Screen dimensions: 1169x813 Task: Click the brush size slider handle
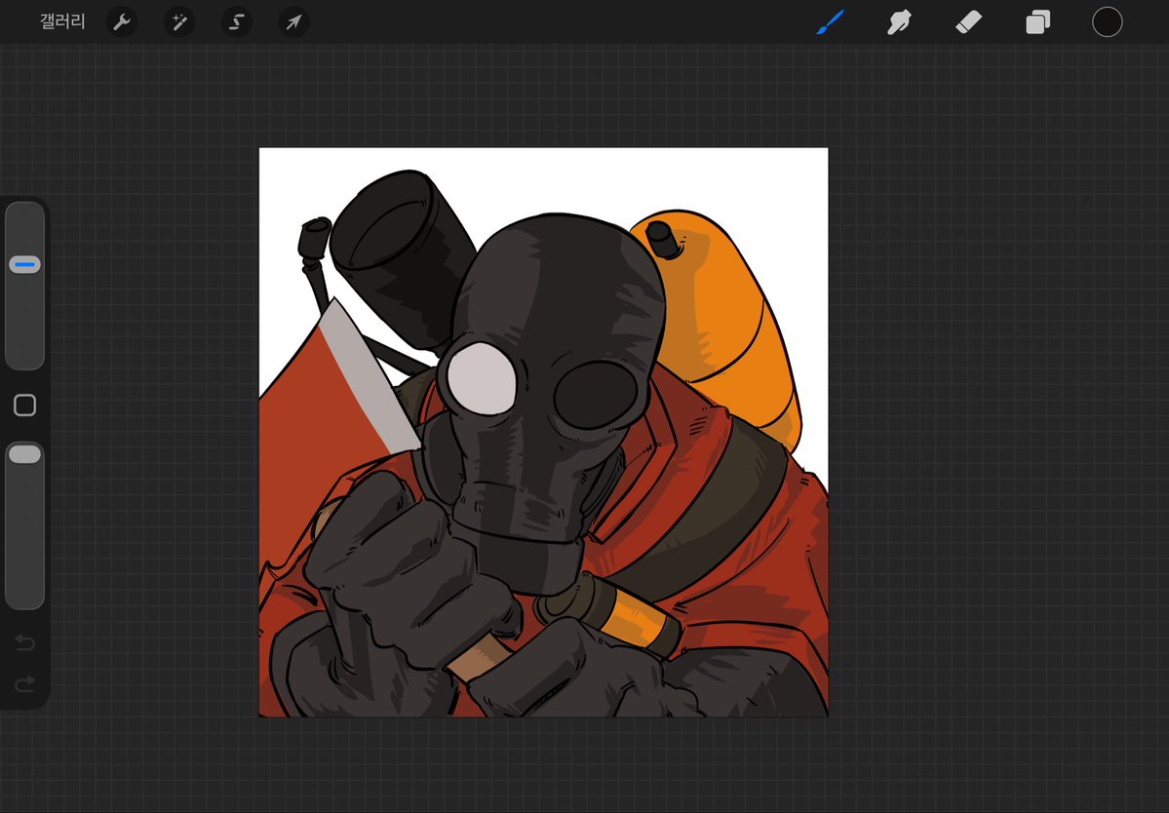(24, 264)
